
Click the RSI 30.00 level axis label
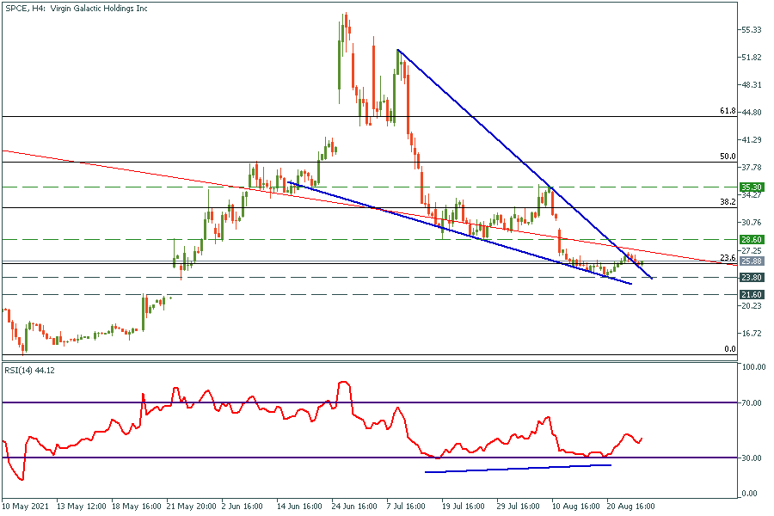pyautogui.click(x=753, y=458)
